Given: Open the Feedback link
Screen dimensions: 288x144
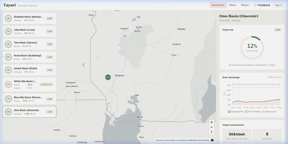Looking at the screenshot, I should pyautogui.click(x=262, y=5).
